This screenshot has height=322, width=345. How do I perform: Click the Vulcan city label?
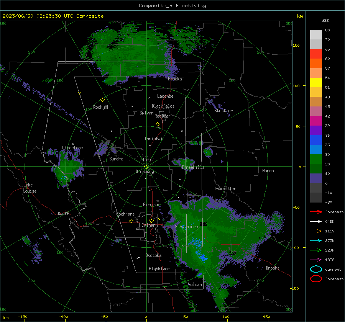click(x=195, y=284)
